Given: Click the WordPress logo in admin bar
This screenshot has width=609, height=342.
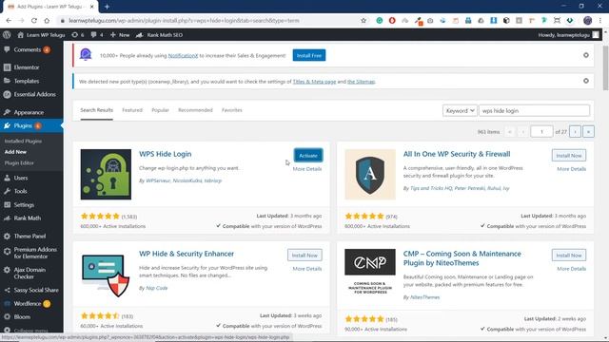Looking at the screenshot, I should (7, 35).
